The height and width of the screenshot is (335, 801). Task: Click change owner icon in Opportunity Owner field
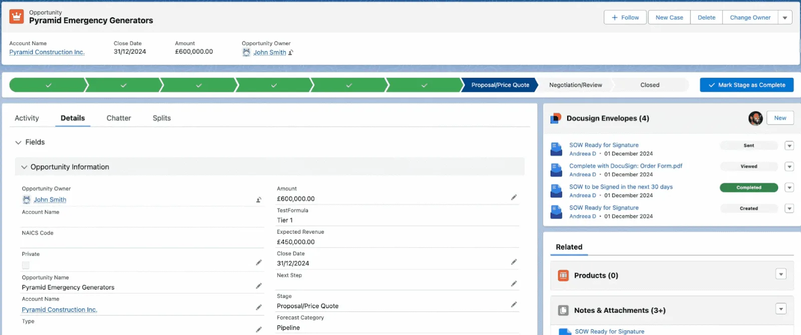pos(259,200)
